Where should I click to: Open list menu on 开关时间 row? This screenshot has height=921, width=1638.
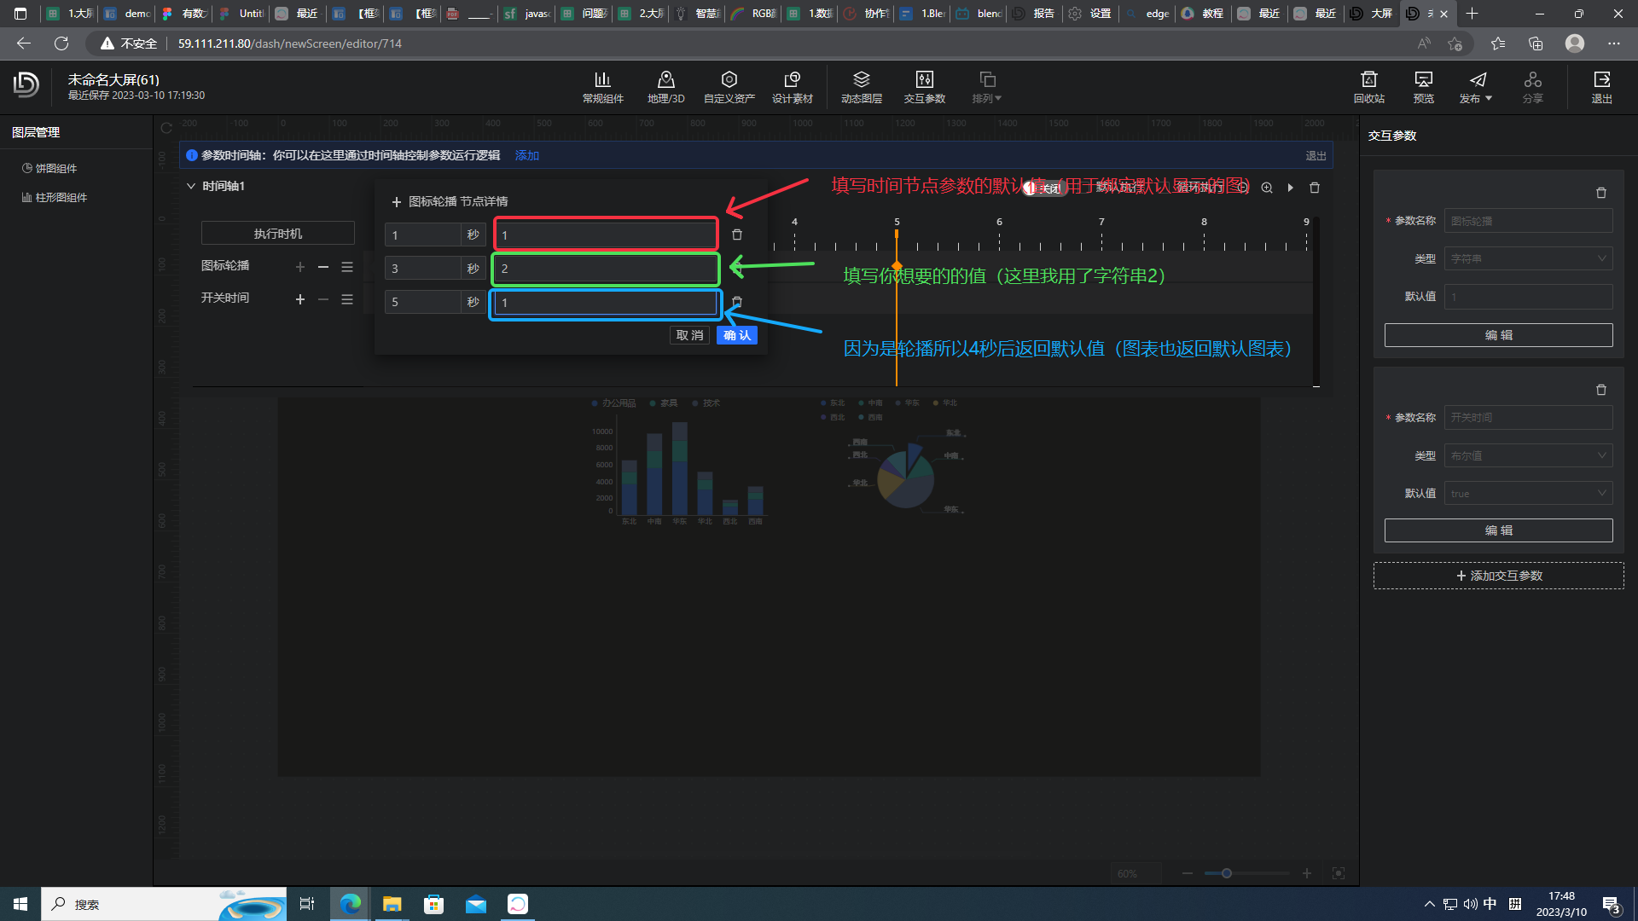coord(347,299)
